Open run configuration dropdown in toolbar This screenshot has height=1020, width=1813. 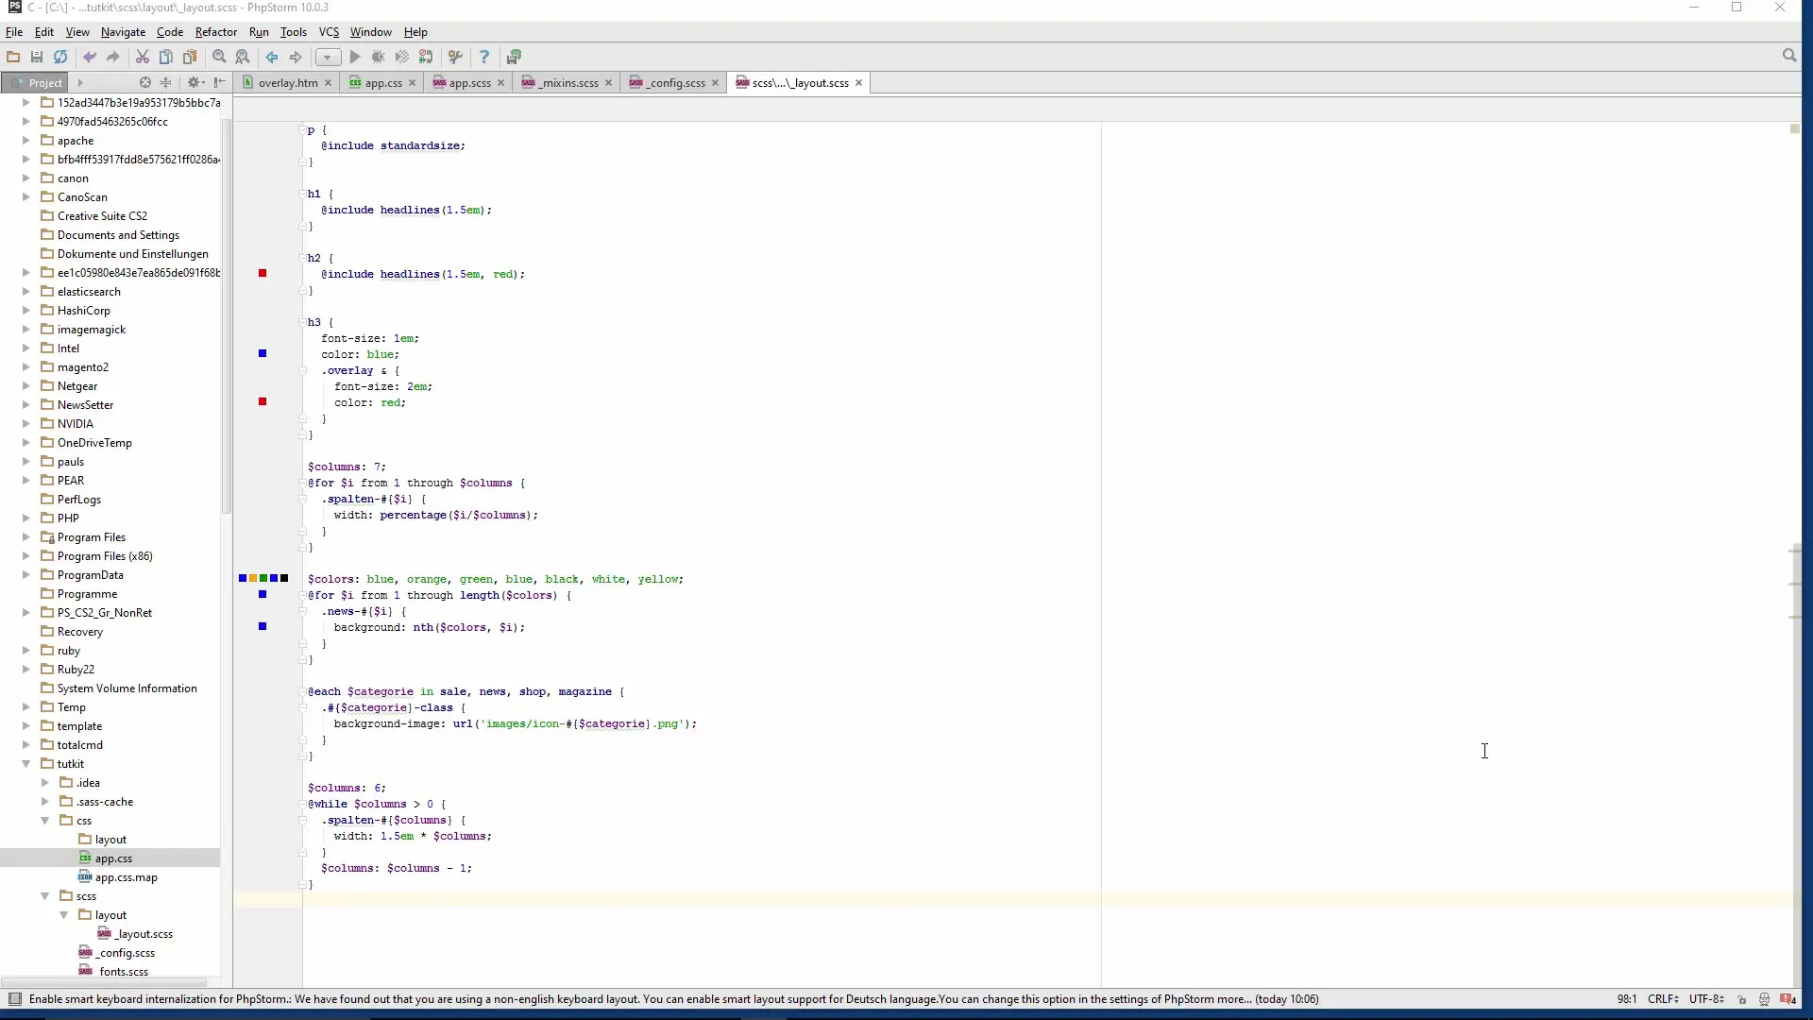327,57
